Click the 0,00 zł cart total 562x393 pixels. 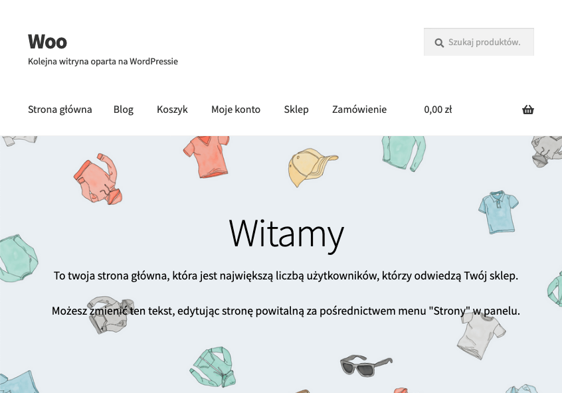438,110
